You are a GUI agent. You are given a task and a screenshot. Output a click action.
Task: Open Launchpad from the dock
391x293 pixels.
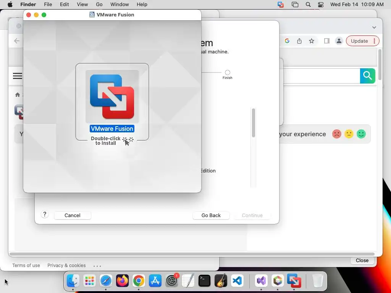pos(89,281)
